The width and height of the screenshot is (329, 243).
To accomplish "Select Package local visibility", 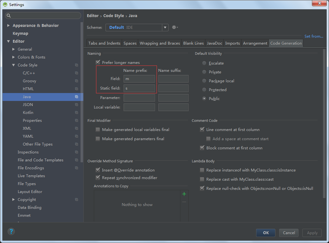I will (x=204, y=81).
